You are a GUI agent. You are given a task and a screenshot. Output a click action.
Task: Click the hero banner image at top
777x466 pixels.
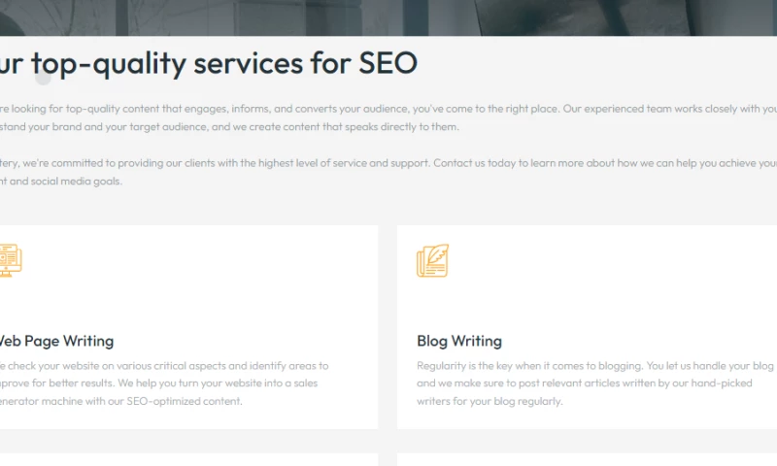coord(388,17)
